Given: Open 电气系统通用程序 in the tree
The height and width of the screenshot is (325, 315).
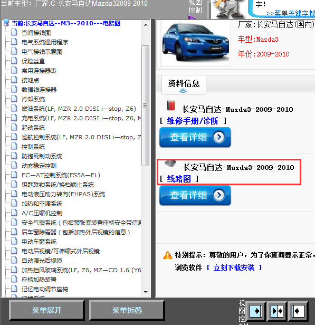Looking at the screenshot, I should tap(45, 42).
